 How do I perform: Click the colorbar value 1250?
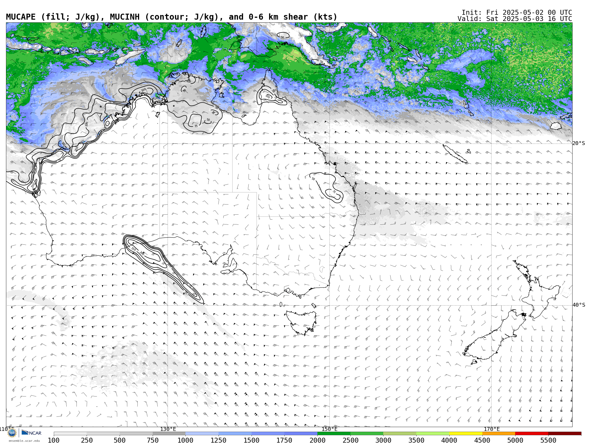[219, 440]
